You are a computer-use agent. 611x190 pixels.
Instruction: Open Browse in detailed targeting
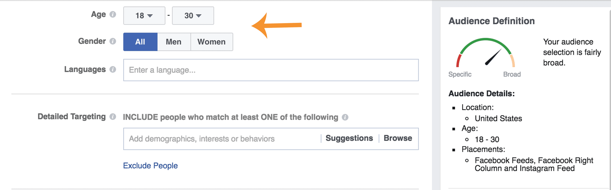pyautogui.click(x=398, y=138)
